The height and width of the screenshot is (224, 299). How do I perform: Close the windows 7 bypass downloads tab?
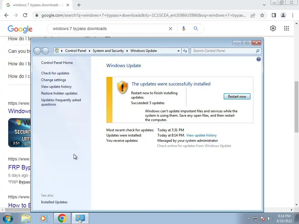pos(68,5)
